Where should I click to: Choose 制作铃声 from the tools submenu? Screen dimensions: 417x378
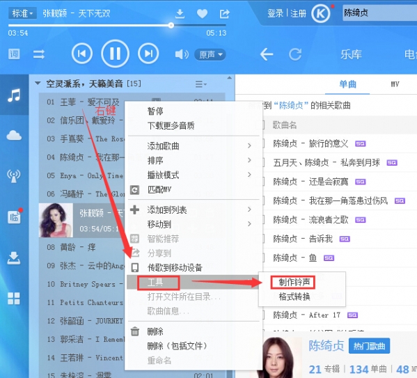point(294,282)
